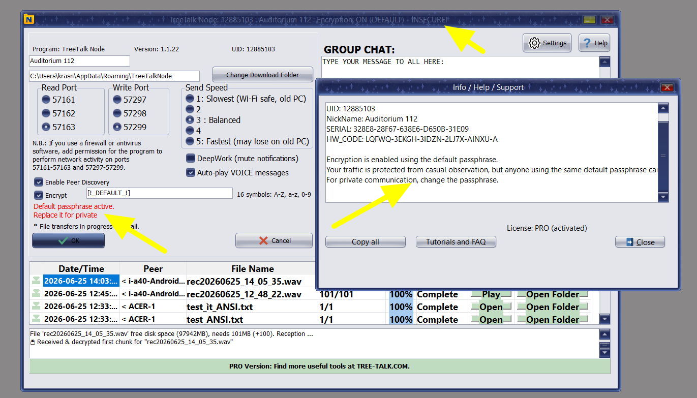Screen dimensions: 697x398
Task: Click the 100% progress cell for test_ANSI.txt
Action: click(401, 320)
